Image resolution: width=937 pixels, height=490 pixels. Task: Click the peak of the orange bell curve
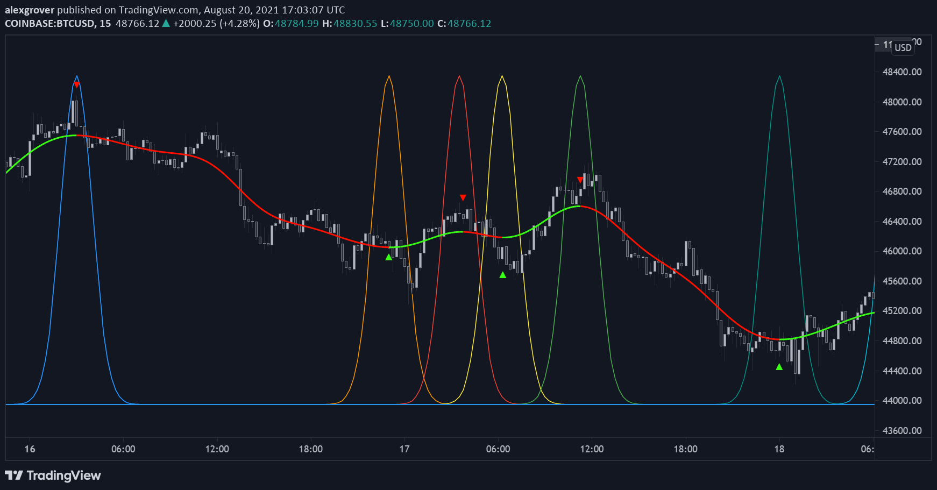click(389, 76)
